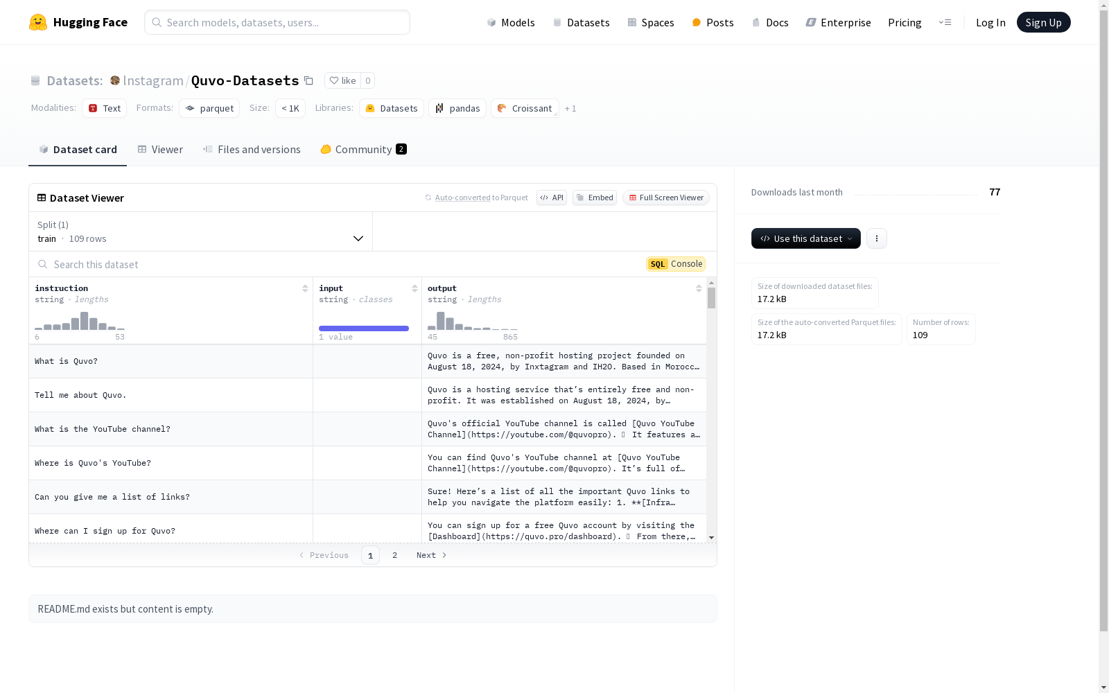Open Docs in the top navigation
The width and height of the screenshot is (1109, 693).
pos(770,22)
